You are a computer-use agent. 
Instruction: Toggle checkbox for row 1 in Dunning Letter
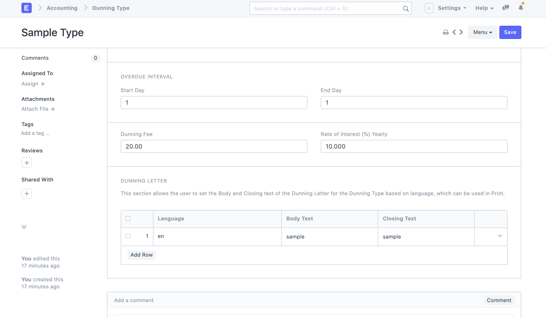tap(128, 235)
